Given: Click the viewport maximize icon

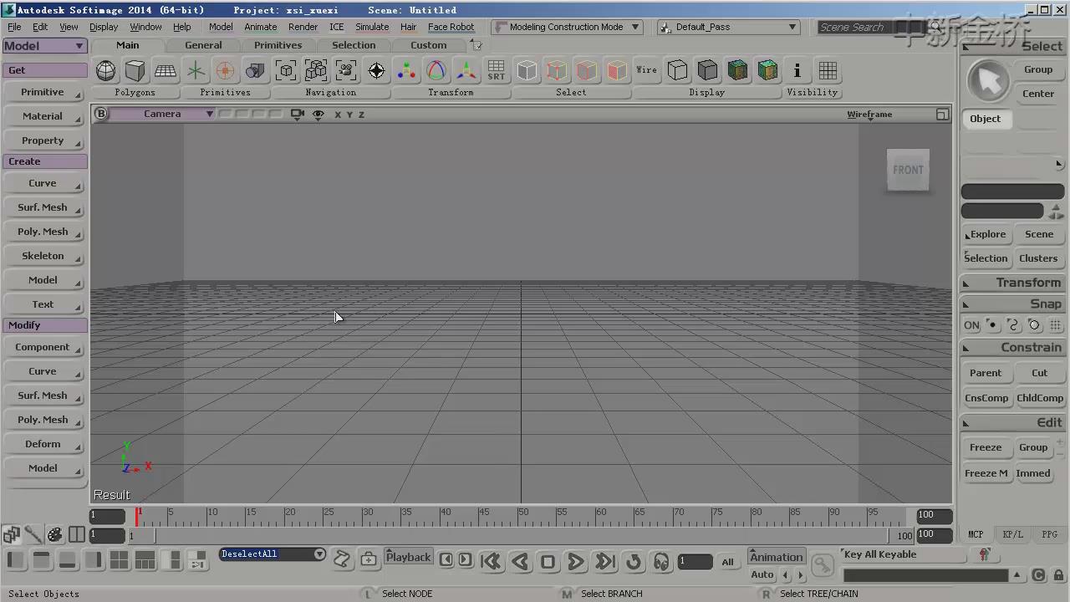Looking at the screenshot, I should click(x=942, y=115).
